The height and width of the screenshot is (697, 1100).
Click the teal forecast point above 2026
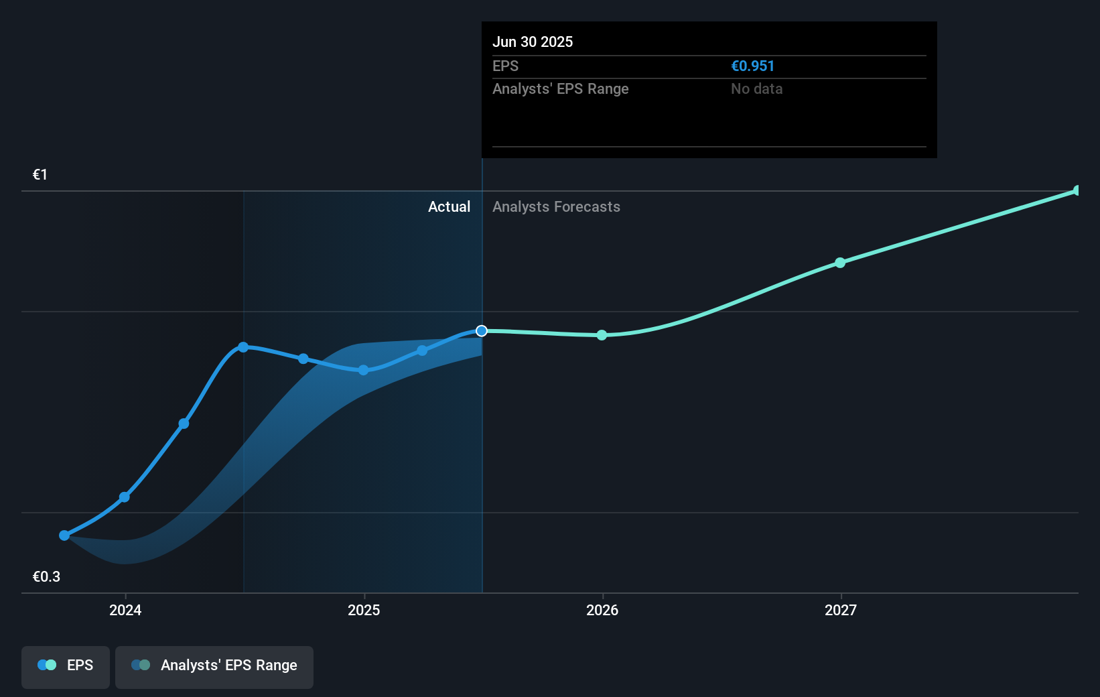point(602,335)
